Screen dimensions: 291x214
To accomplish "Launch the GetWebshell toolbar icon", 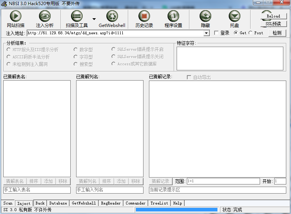I will pos(112,16).
